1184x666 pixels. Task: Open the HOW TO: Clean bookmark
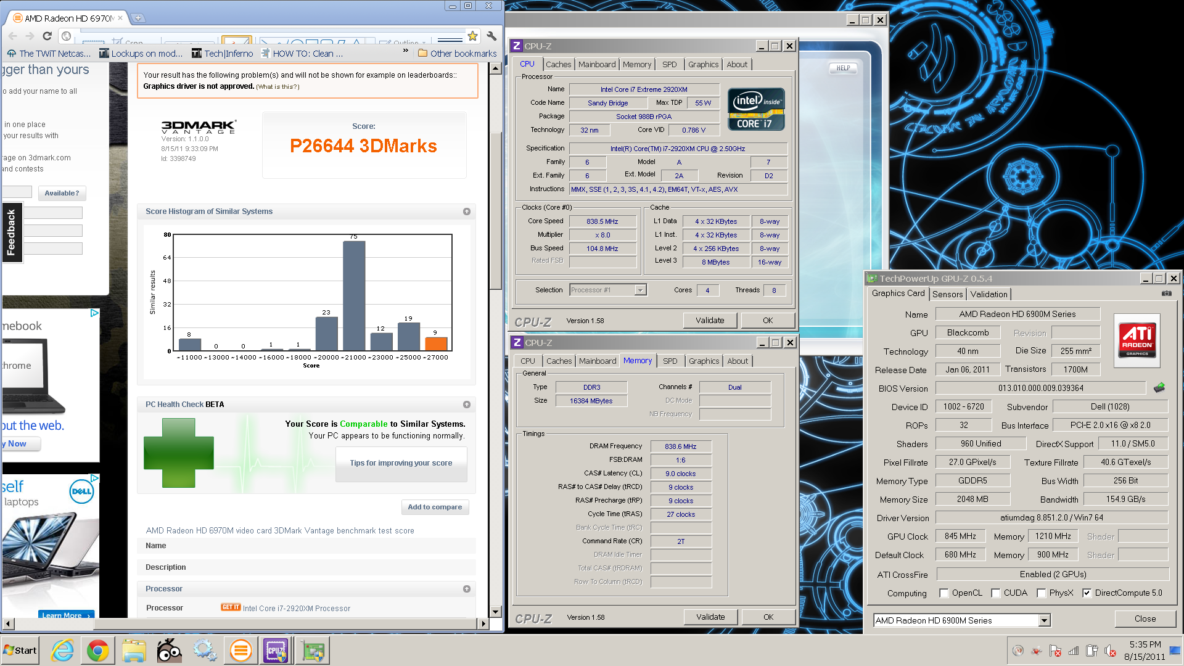coord(302,54)
